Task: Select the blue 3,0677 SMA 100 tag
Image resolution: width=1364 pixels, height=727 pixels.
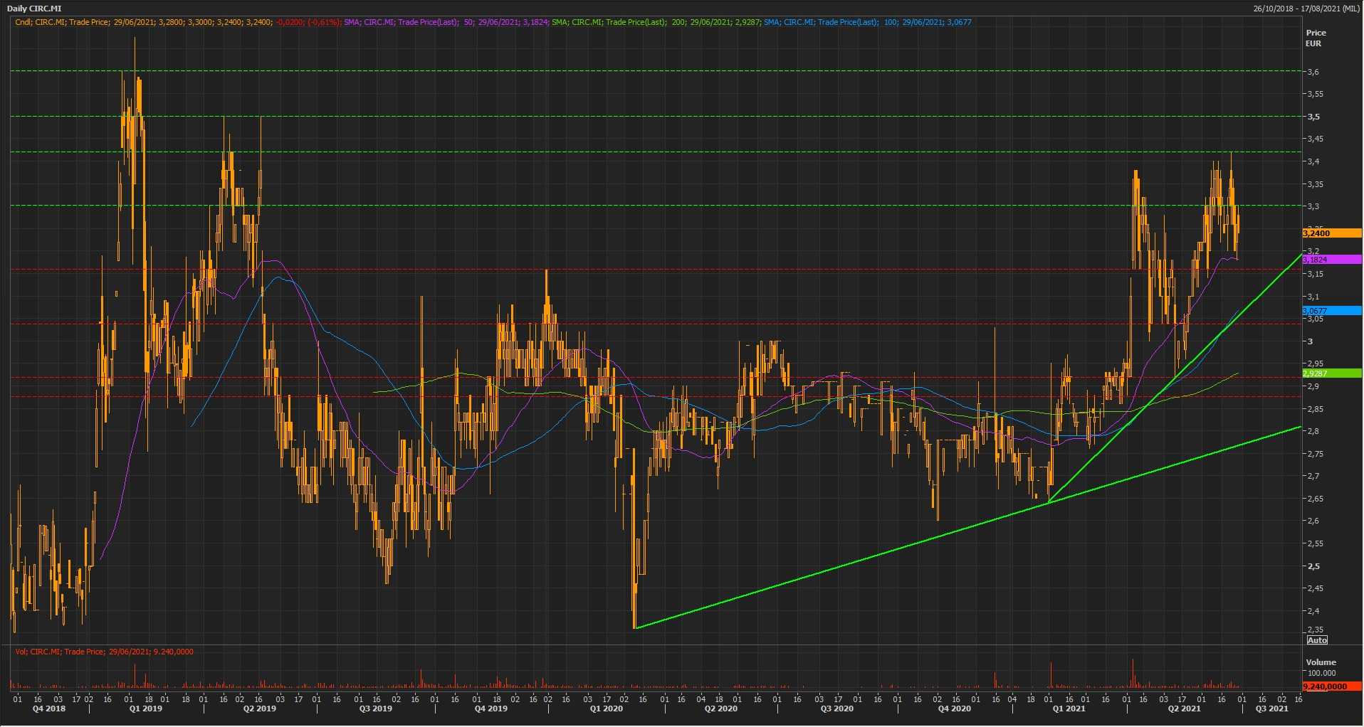Action: (1331, 311)
